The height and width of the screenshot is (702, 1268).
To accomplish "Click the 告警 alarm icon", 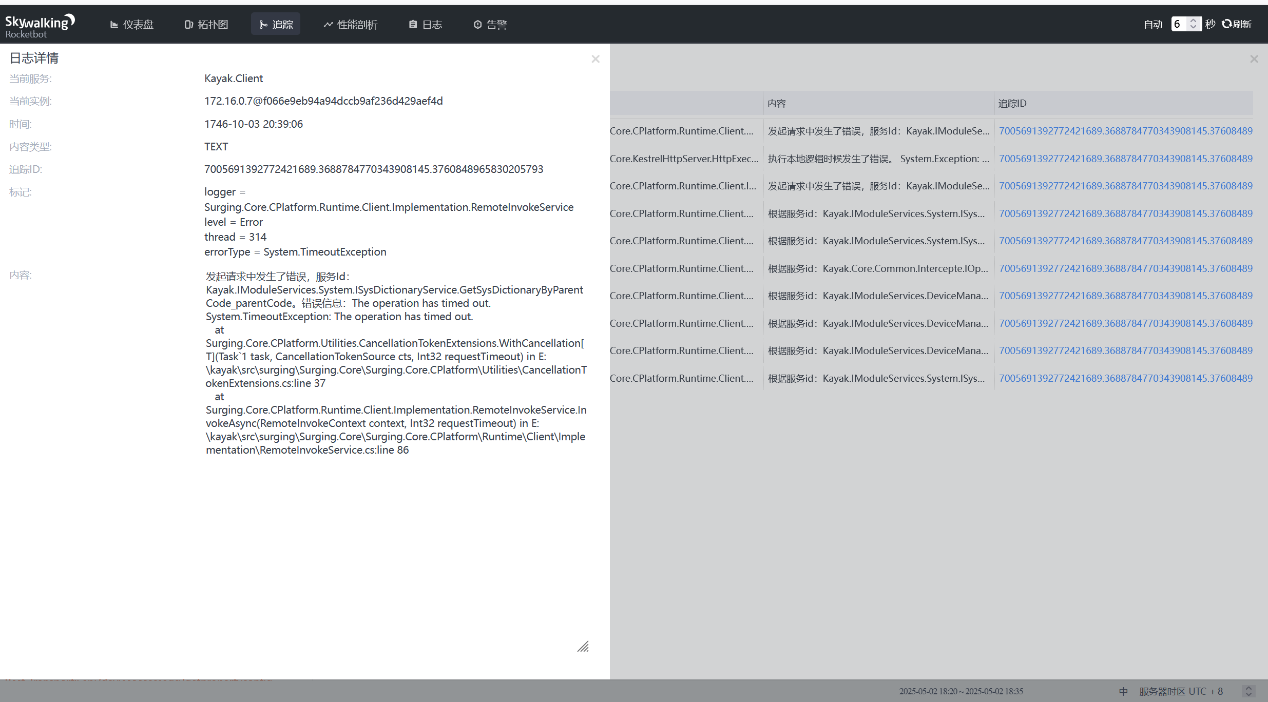I will click(x=477, y=25).
